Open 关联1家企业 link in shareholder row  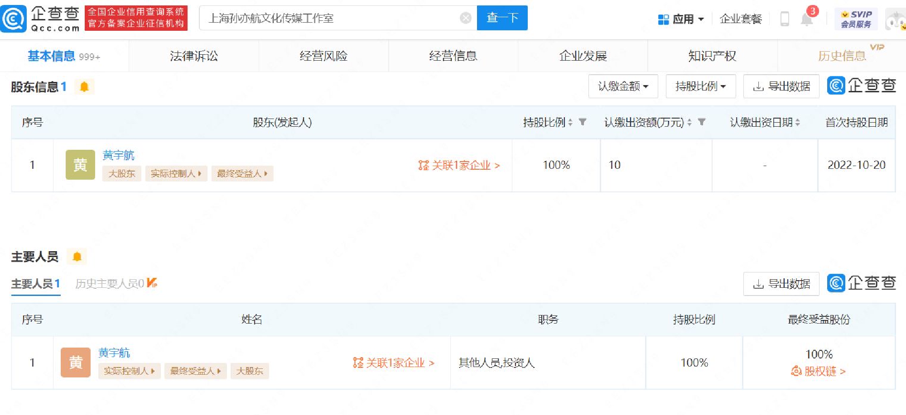[459, 165]
